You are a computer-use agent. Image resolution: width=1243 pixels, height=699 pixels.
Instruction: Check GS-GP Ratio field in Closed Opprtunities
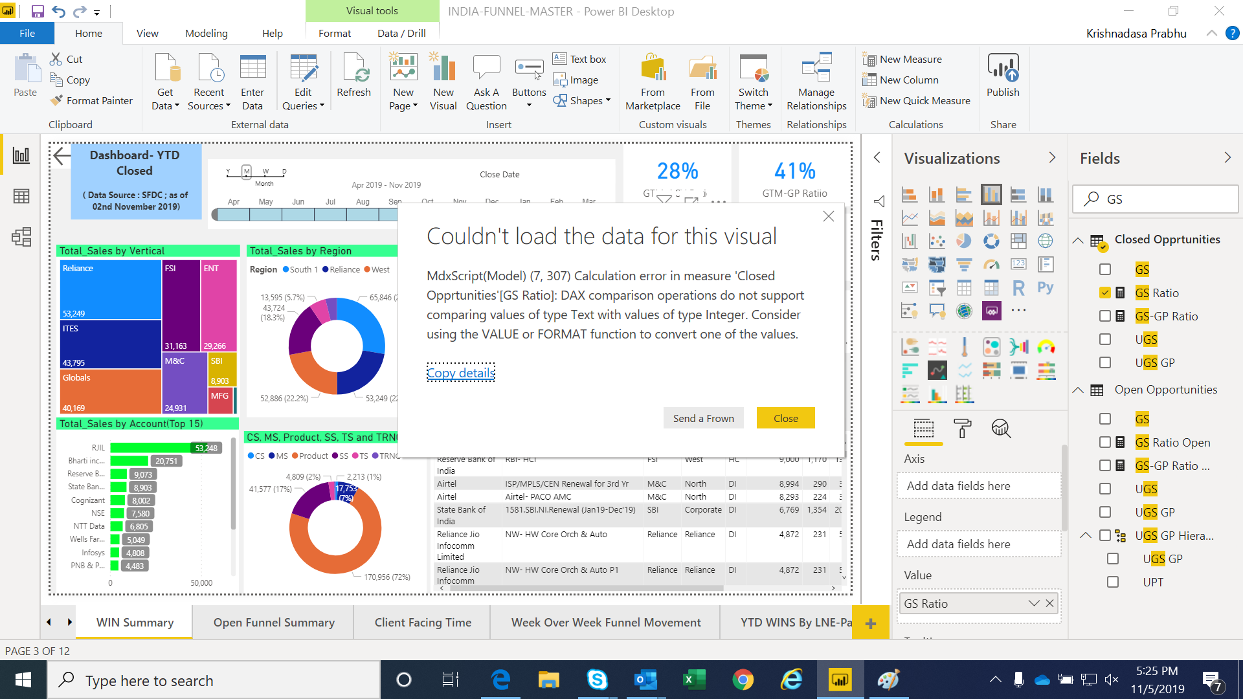pyautogui.click(x=1105, y=316)
